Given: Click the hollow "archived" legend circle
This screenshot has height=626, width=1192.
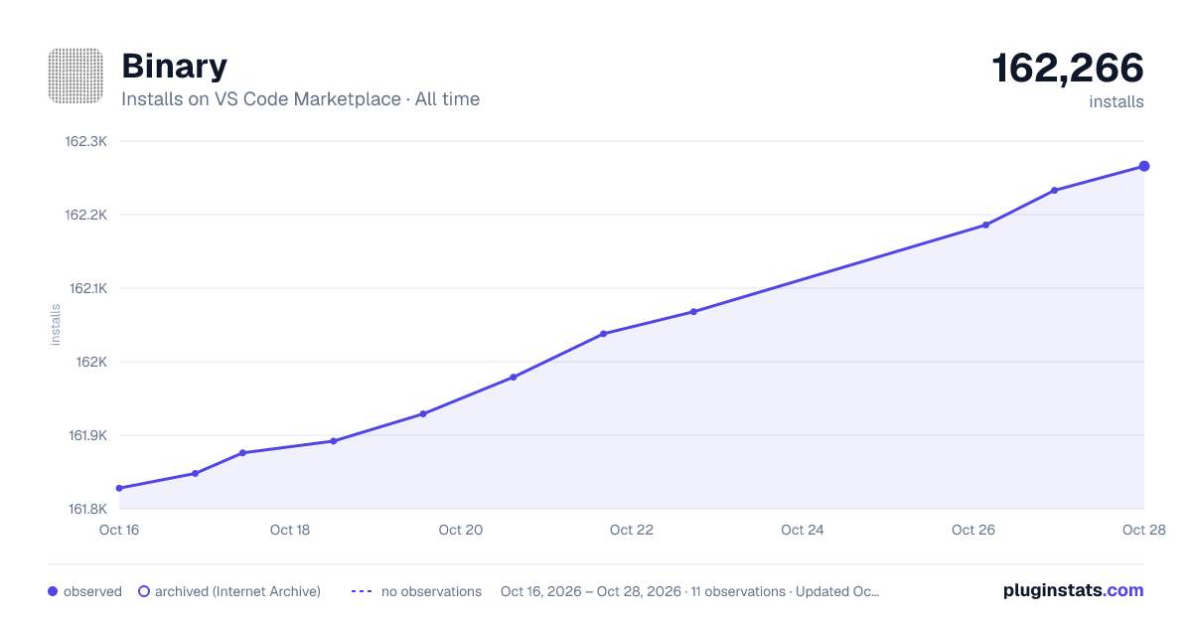Looking at the screenshot, I should (x=144, y=591).
